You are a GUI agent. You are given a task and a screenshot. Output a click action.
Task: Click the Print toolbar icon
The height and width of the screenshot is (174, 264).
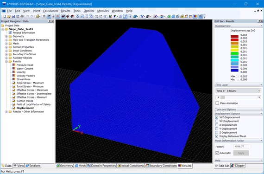(22, 16)
